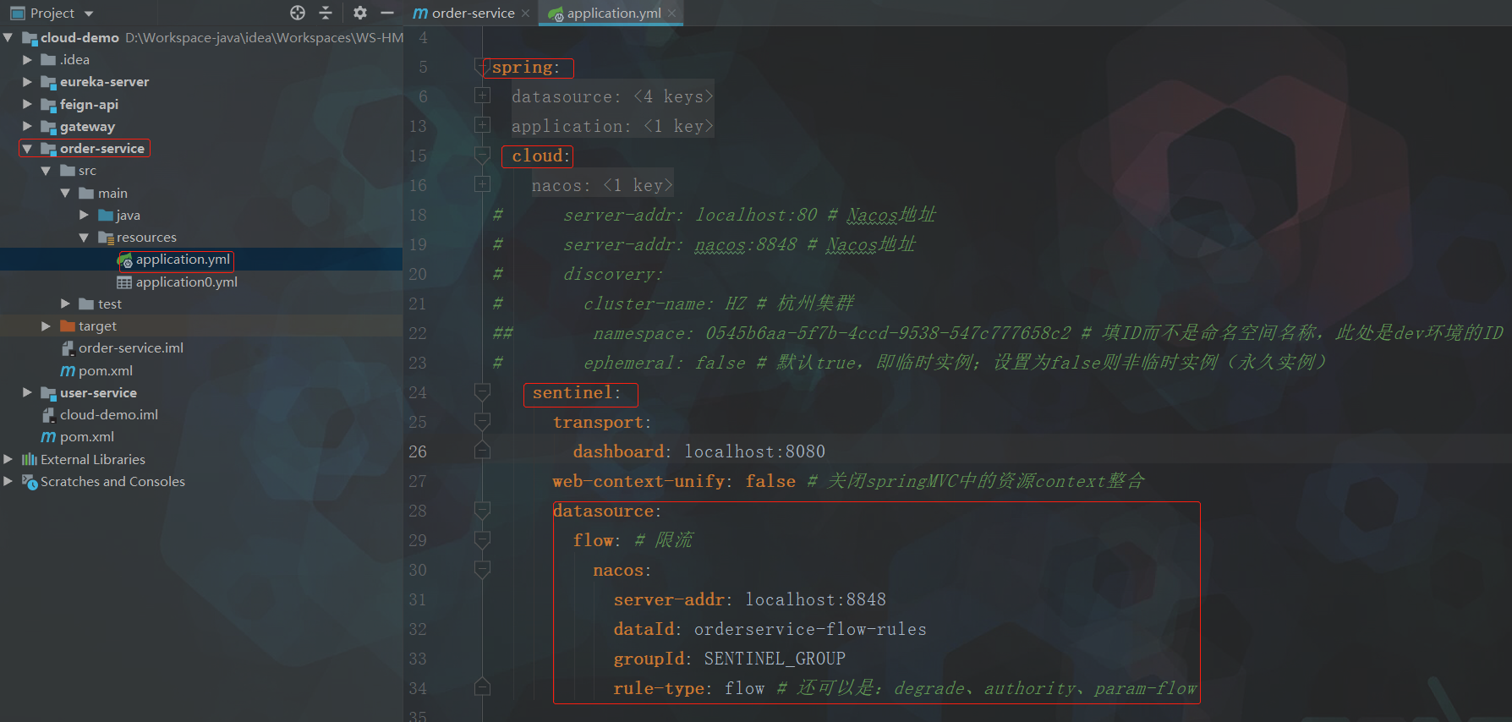Collapse the main folder arrow

[65, 194]
